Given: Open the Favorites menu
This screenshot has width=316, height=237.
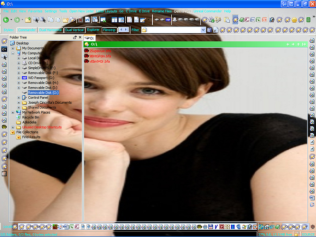Looking at the screenshot, I should pyautogui.click(x=35, y=10).
